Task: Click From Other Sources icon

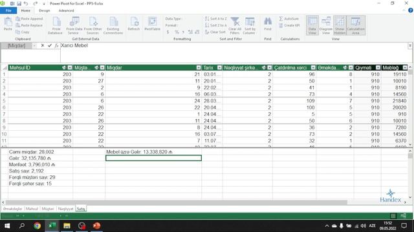Action: (93, 26)
